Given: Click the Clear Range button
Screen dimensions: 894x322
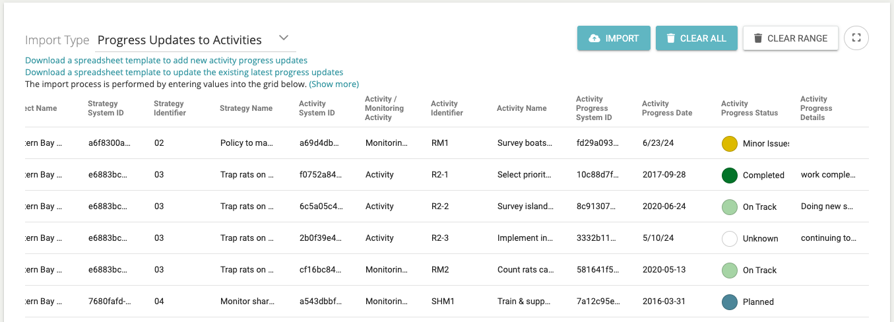Looking at the screenshot, I should pos(790,38).
